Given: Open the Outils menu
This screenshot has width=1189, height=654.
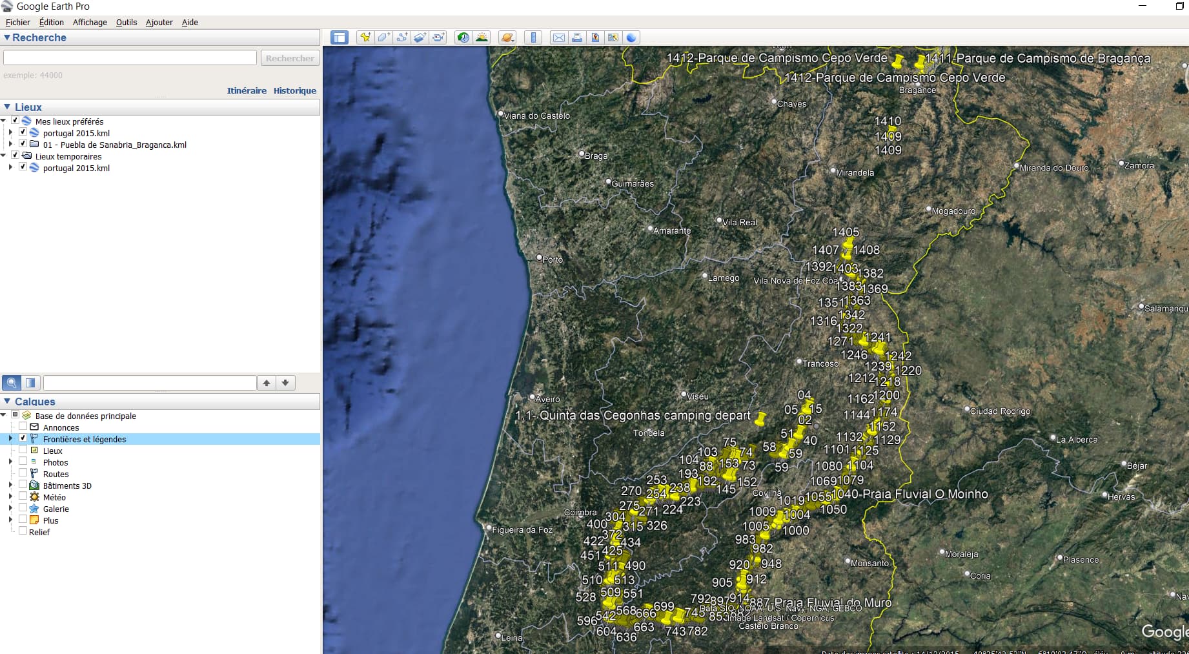Looking at the screenshot, I should [127, 22].
